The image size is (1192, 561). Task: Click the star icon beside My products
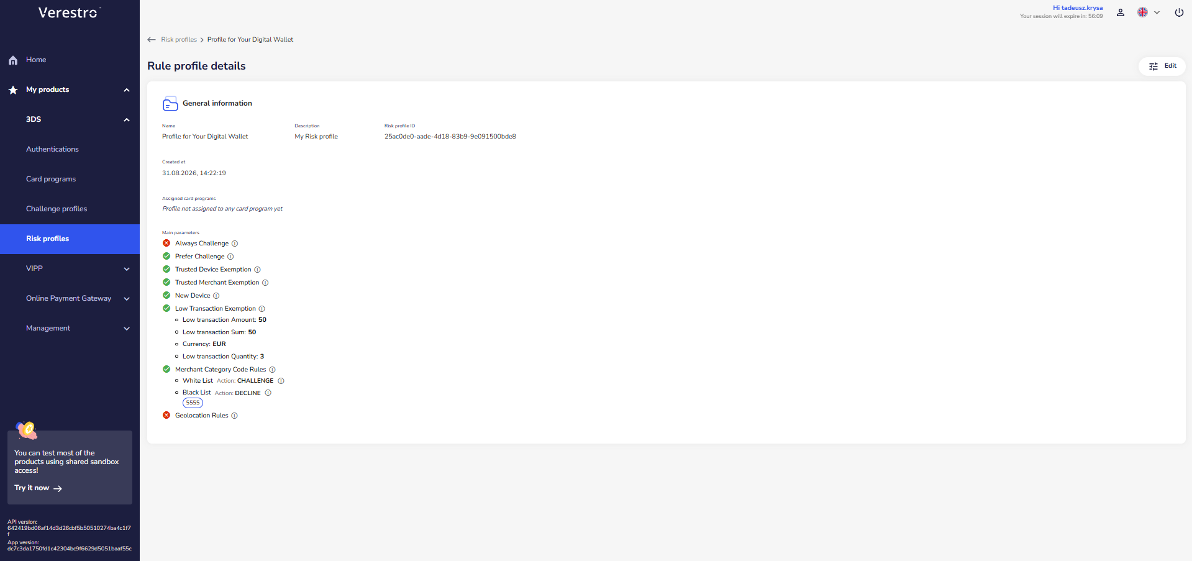coord(13,90)
